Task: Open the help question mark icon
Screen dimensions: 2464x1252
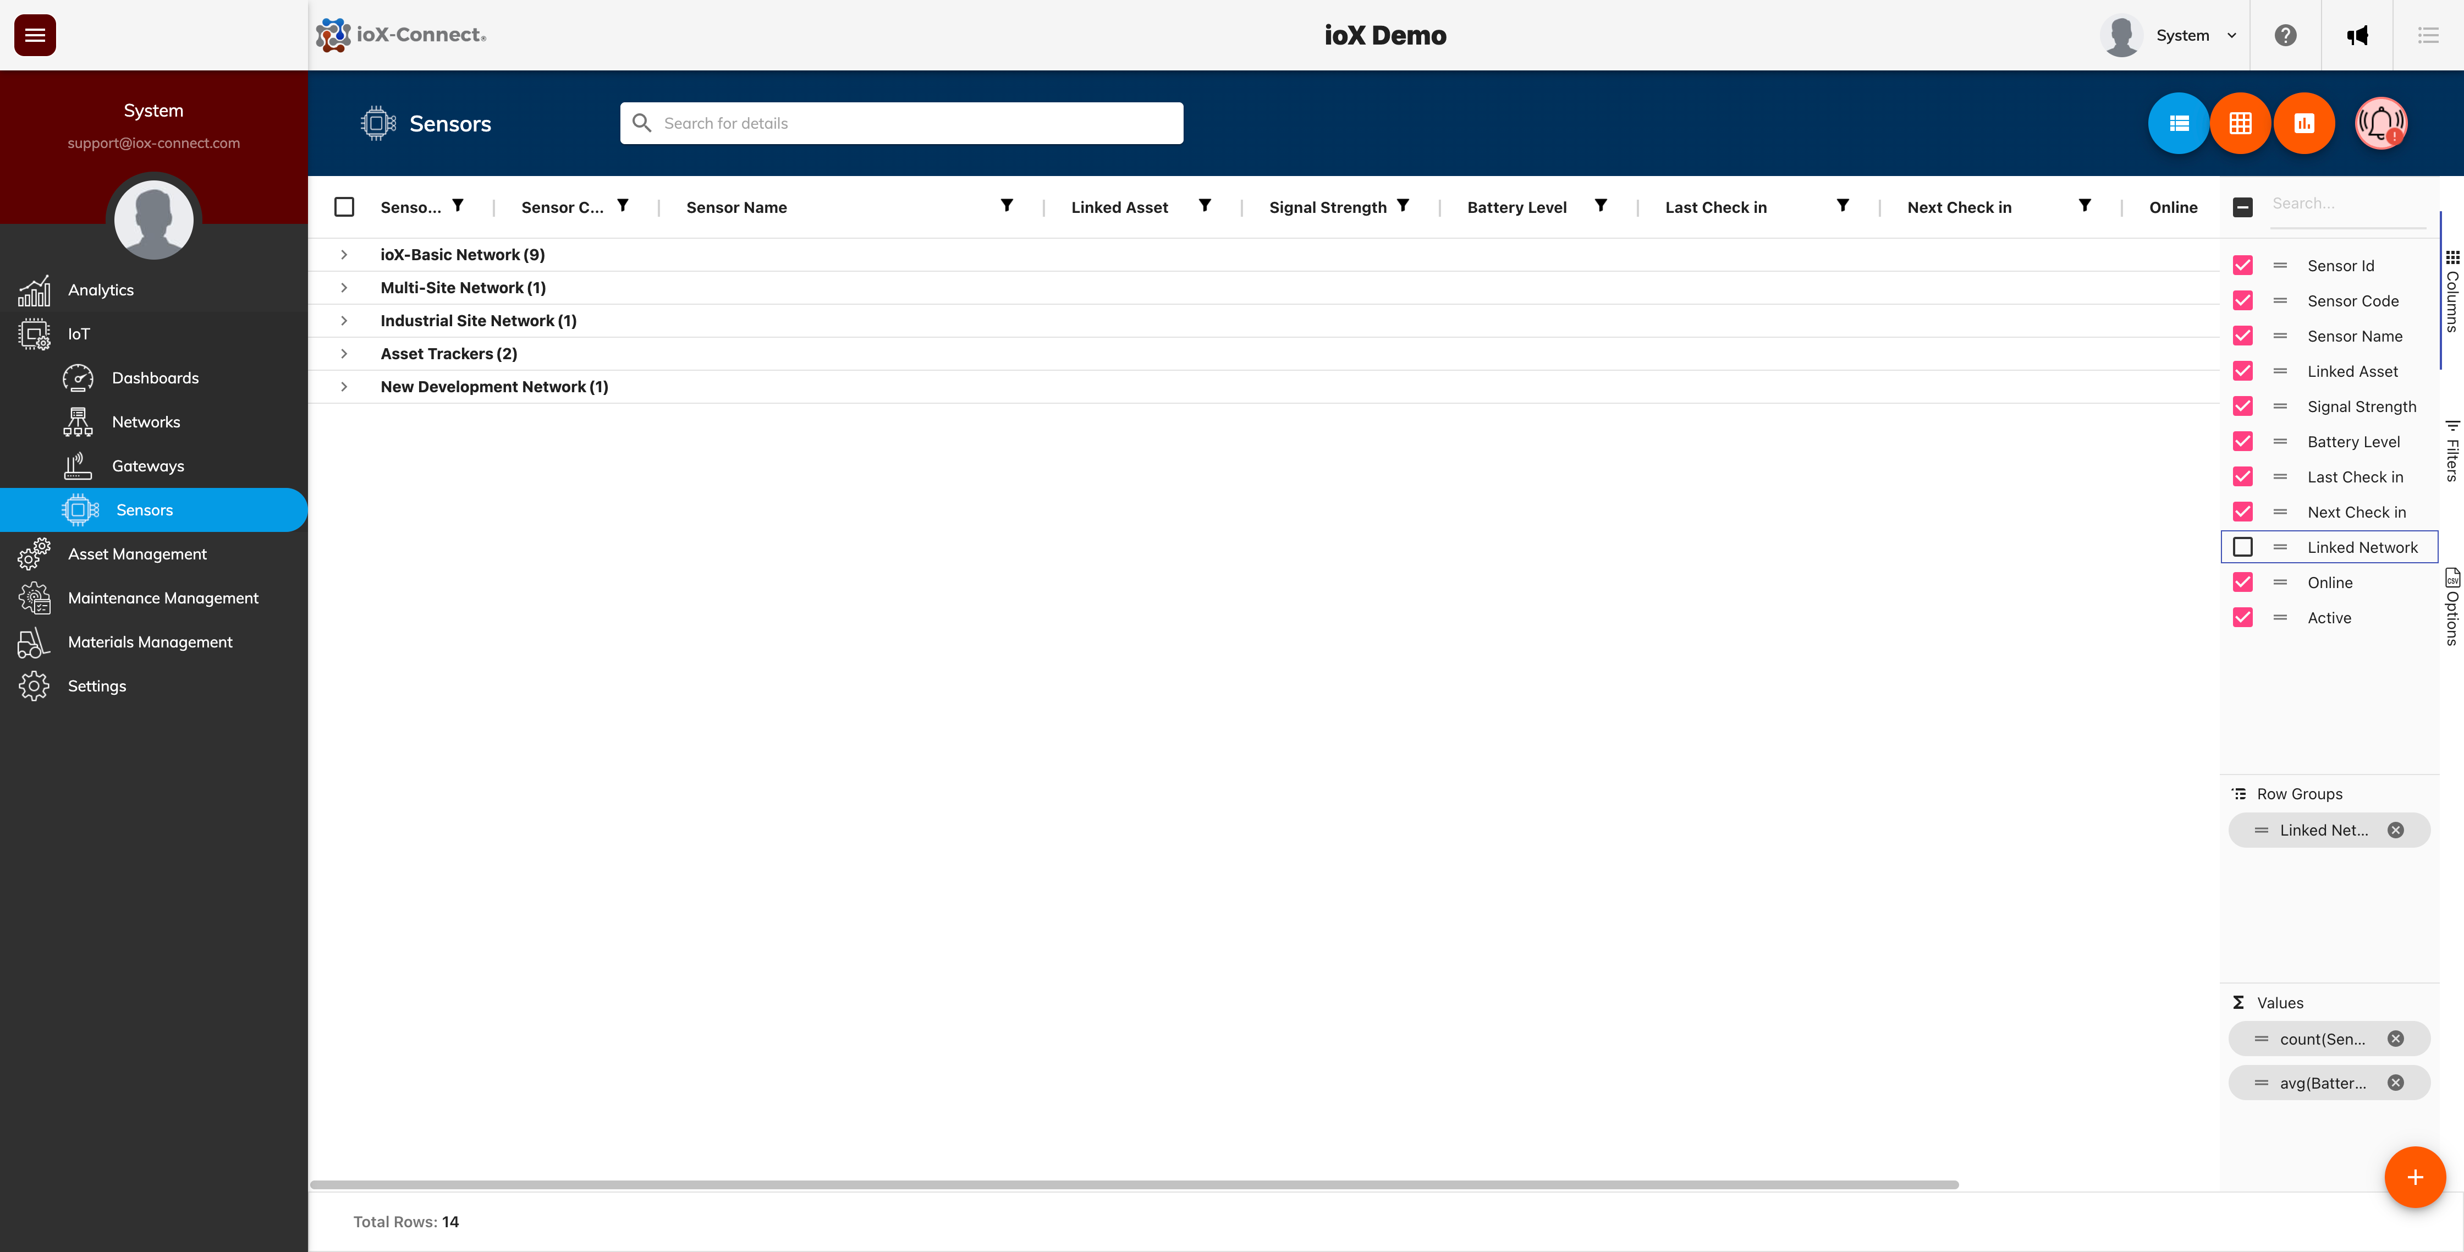Action: [x=2285, y=35]
